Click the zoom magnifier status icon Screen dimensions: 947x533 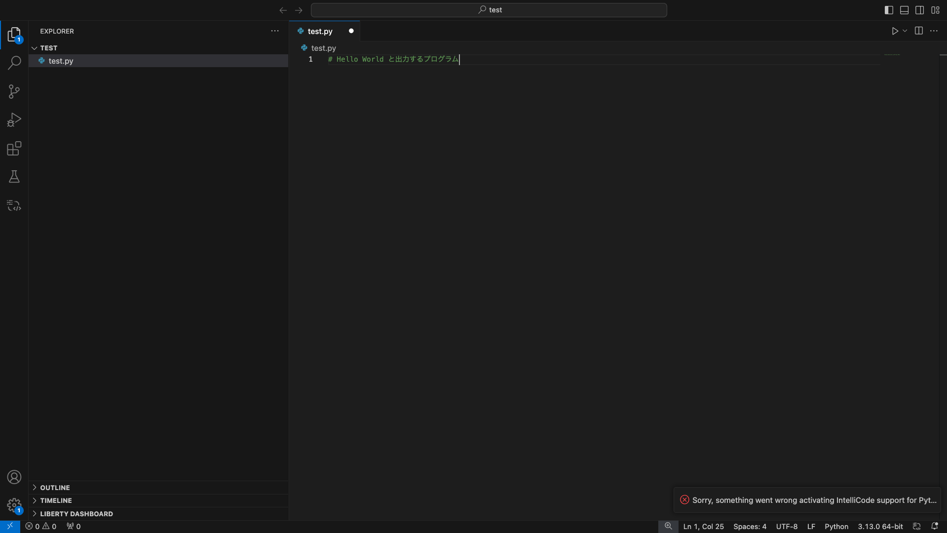668,527
